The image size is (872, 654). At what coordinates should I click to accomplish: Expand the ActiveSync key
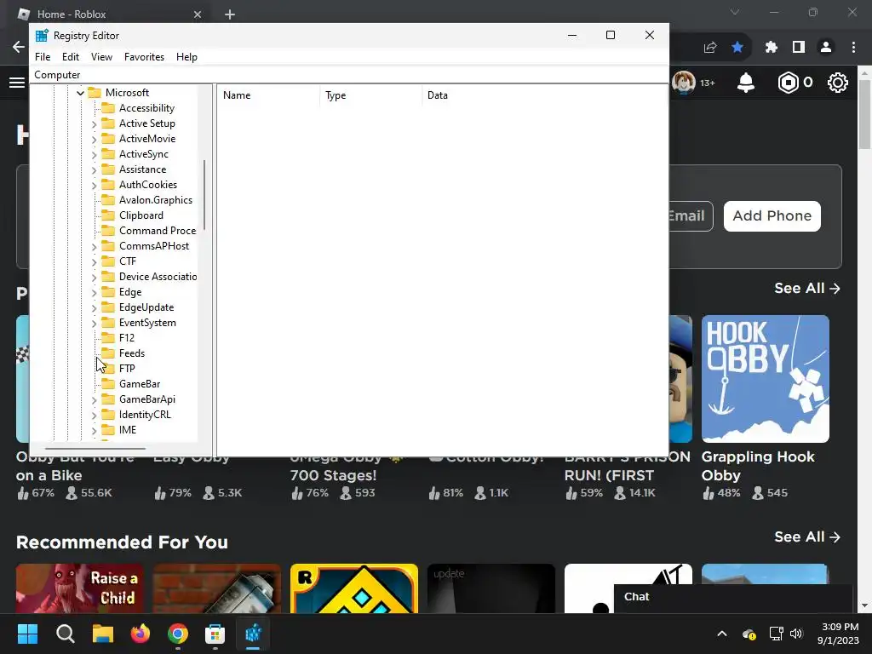pyautogui.click(x=94, y=155)
